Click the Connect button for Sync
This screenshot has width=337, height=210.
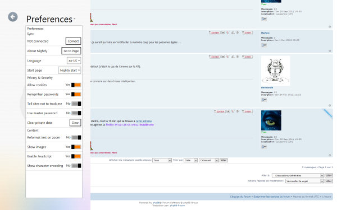coord(73,41)
